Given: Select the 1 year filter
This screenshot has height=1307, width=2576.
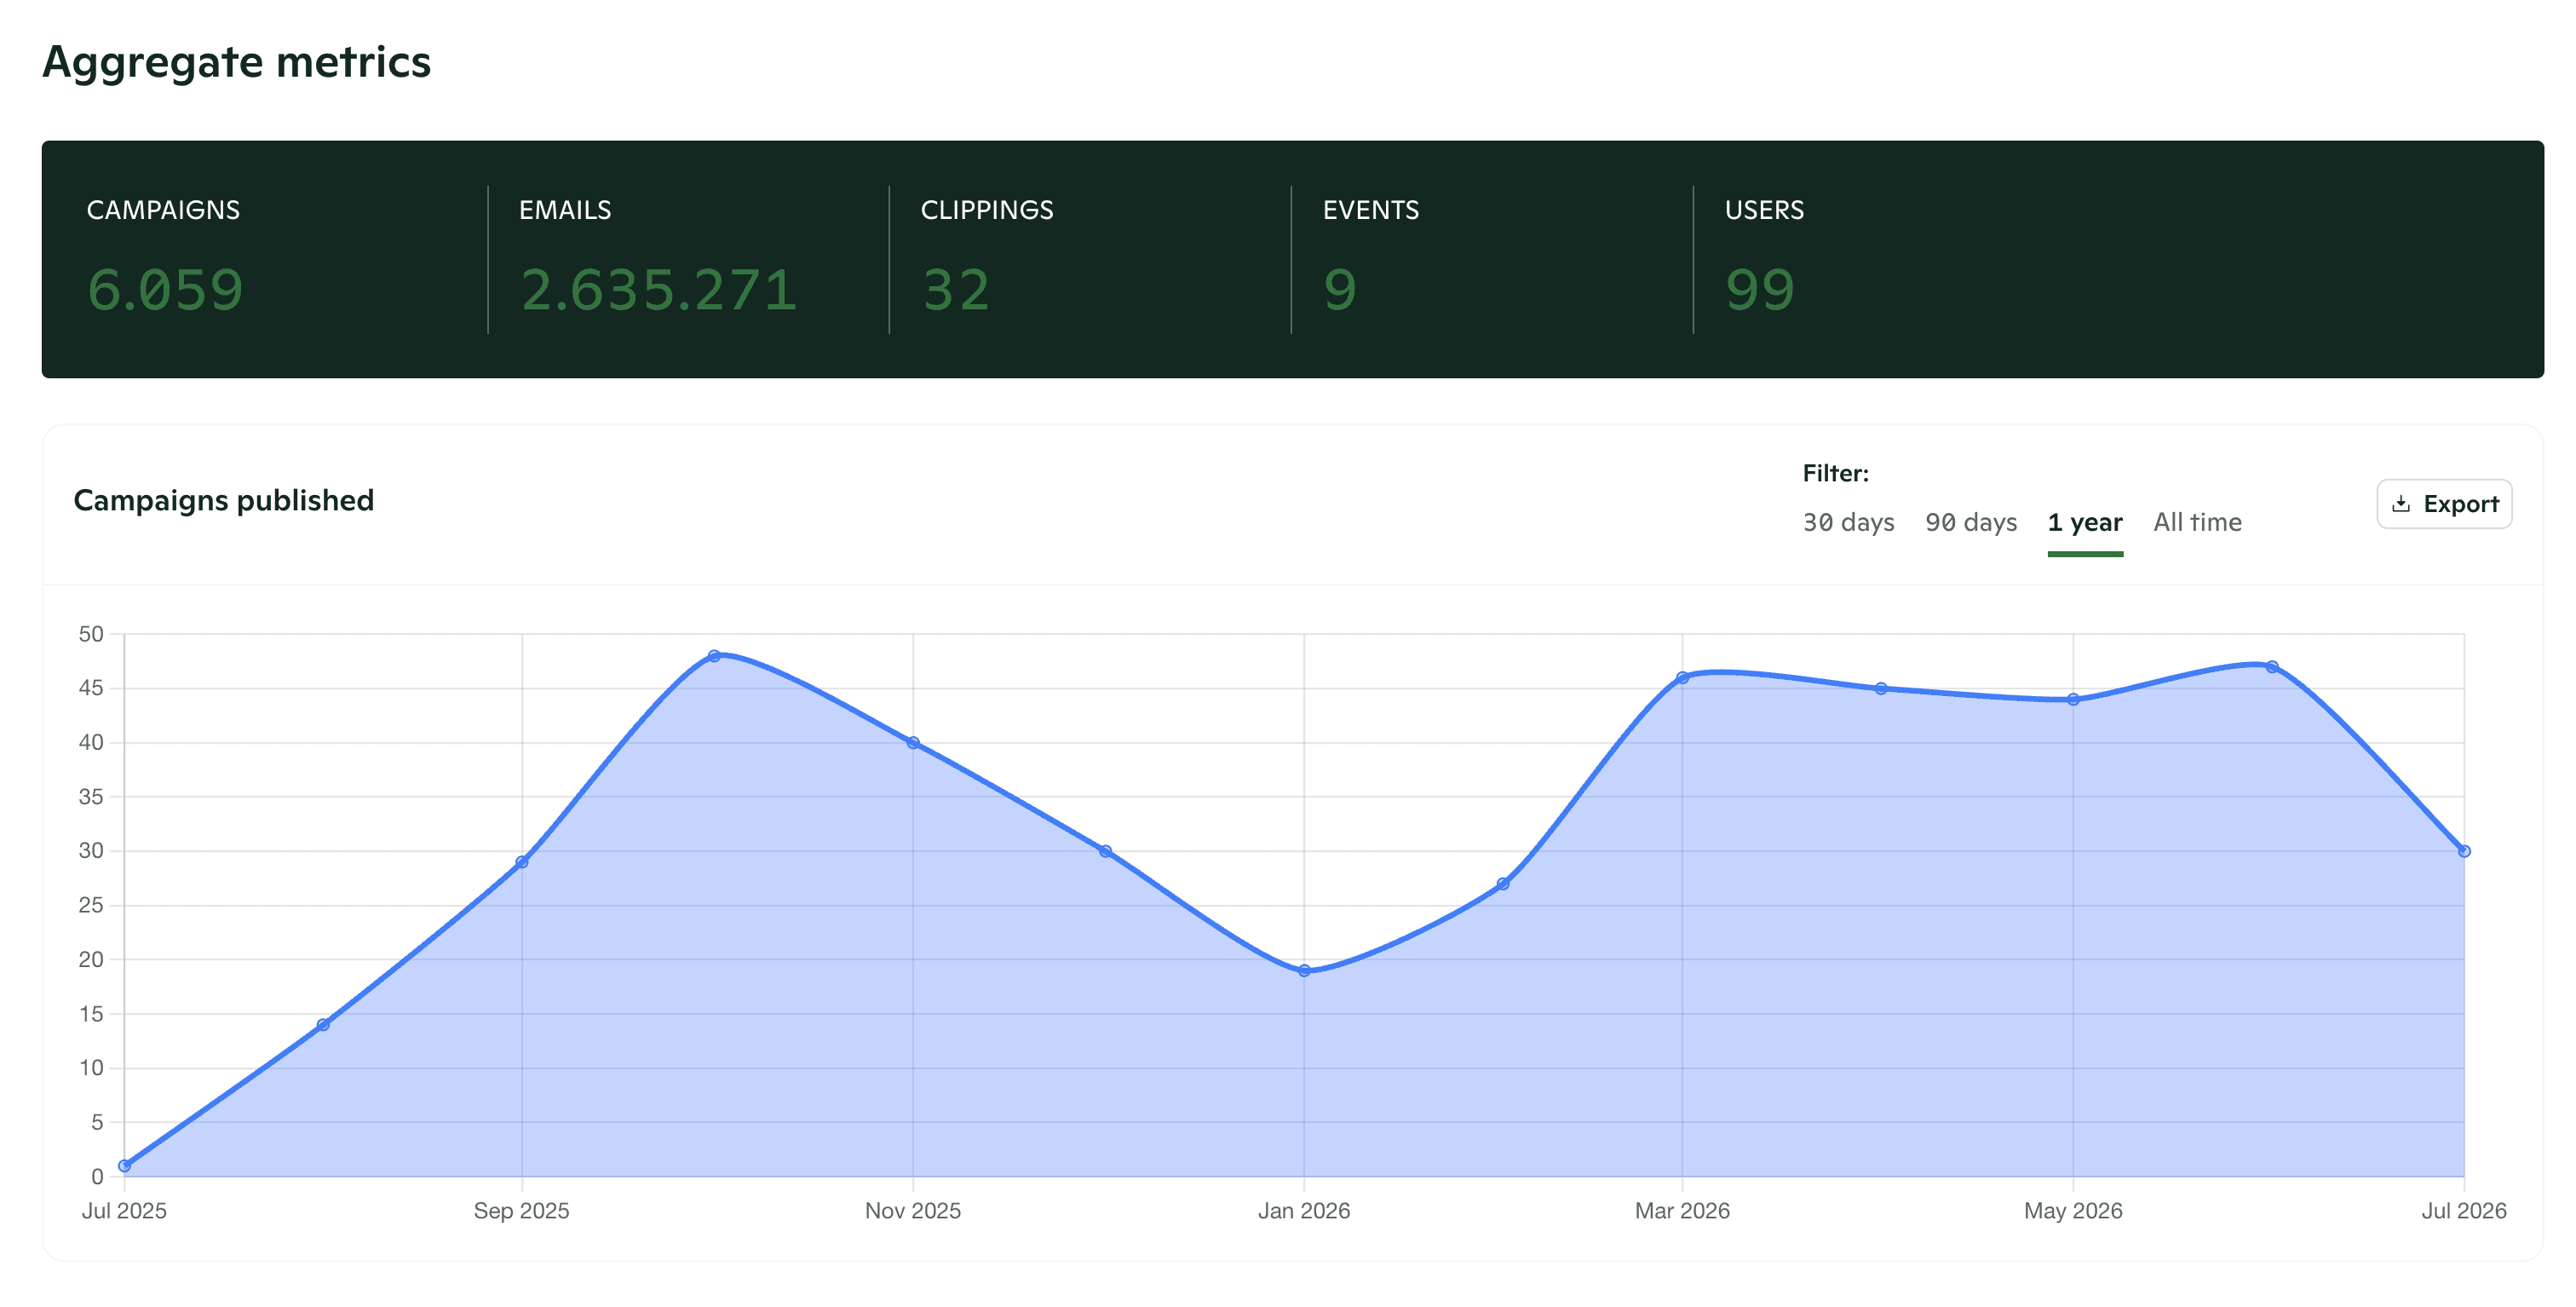Looking at the screenshot, I should click(x=2085, y=522).
